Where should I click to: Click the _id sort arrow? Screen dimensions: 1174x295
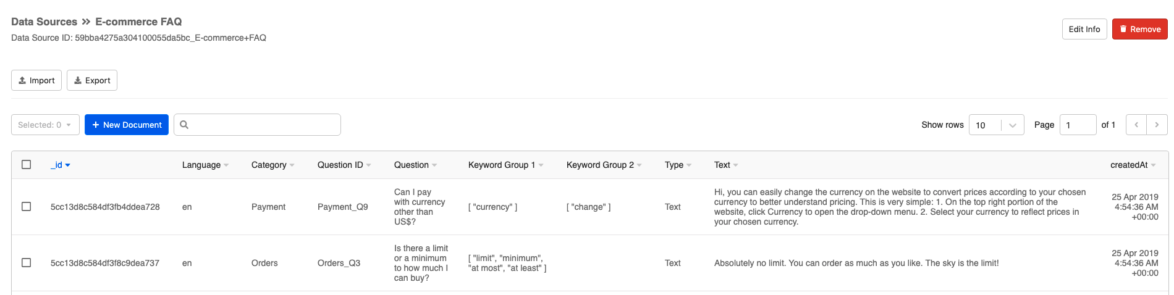pos(68,165)
